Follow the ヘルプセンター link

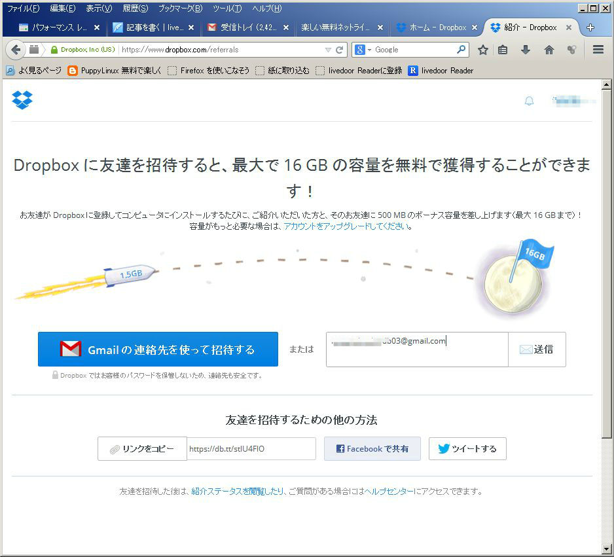[389, 492]
